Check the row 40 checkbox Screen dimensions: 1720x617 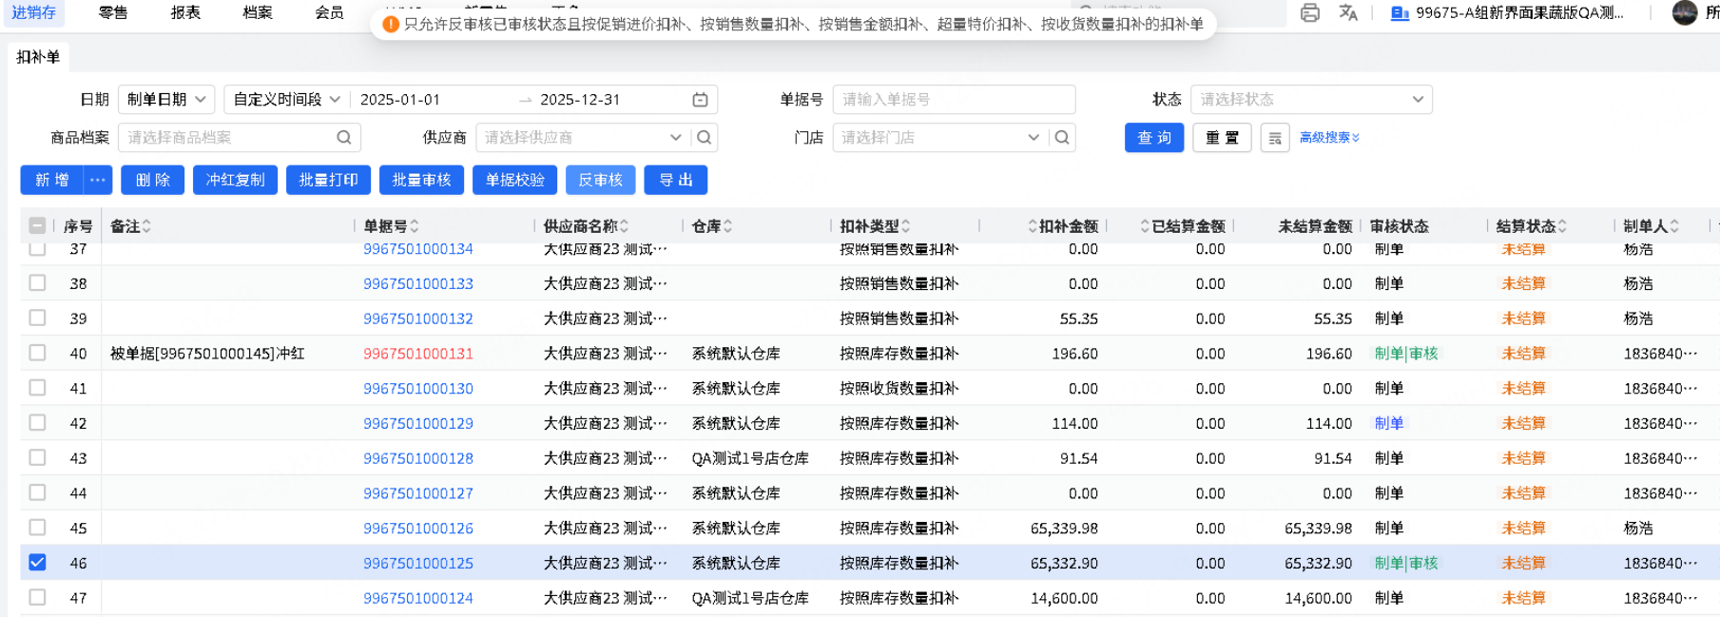pyautogui.click(x=37, y=353)
